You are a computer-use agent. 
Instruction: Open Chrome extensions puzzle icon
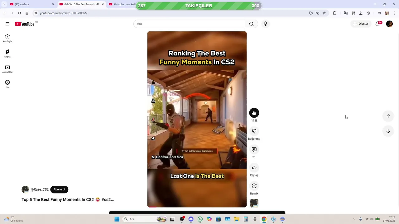[335, 13]
